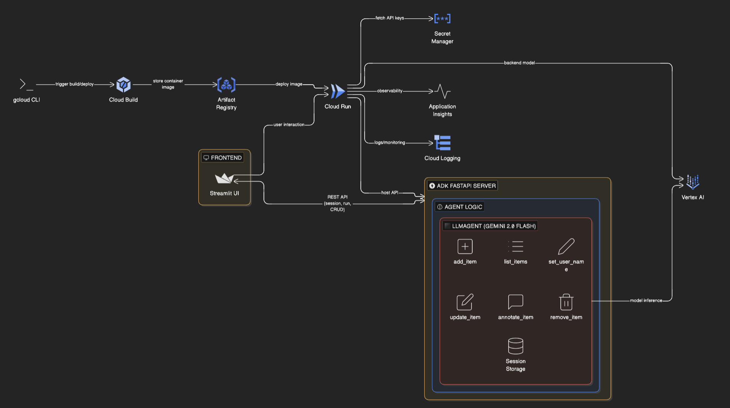
Task: Select the set_user_name pen icon
Action: (566, 246)
